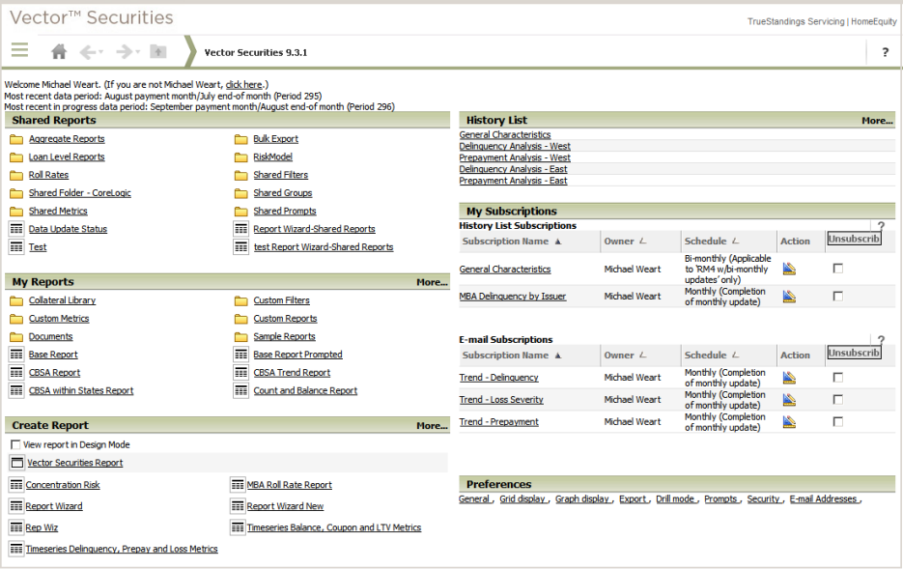Open Graph display preferences
903x569 pixels.
click(x=582, y=498)
